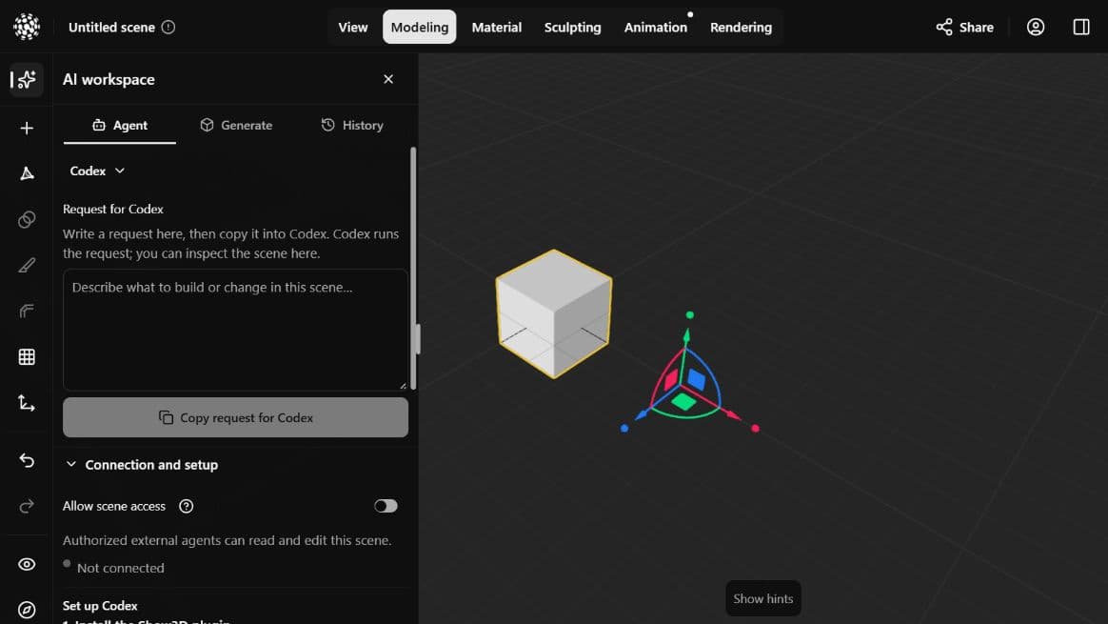This screenshot has width=1108, height=624.
Task: Open the Material mode tab
Action: [x=497, y=27]
